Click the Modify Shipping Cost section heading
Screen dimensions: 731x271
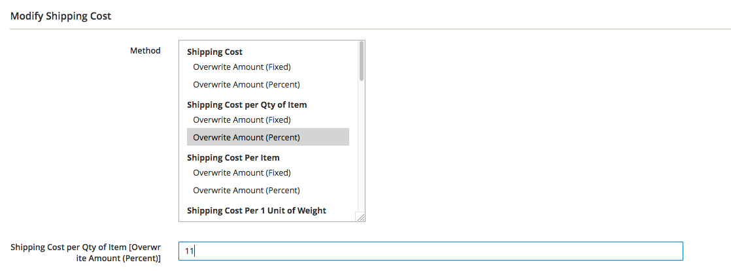coord(61,16)
